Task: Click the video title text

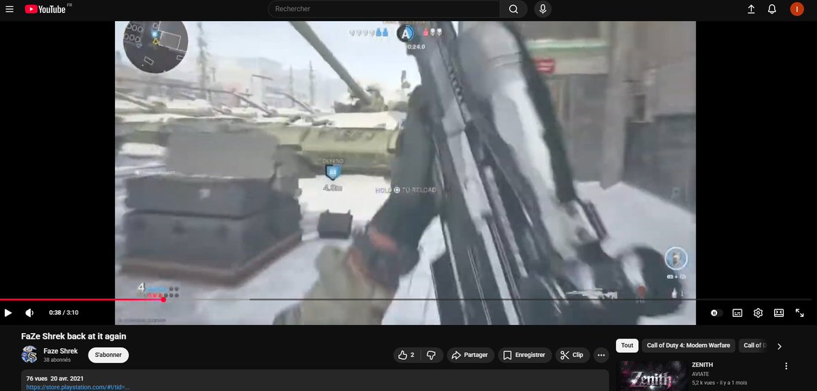Action: pyautogui.click(x=74, y=336)
